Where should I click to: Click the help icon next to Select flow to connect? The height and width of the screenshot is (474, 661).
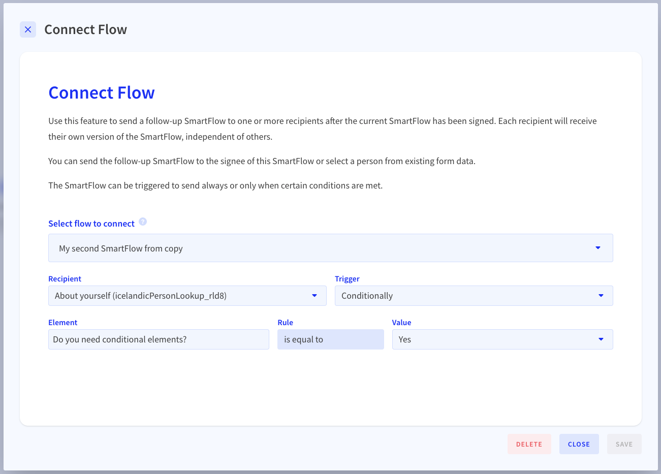click(143, 222)
